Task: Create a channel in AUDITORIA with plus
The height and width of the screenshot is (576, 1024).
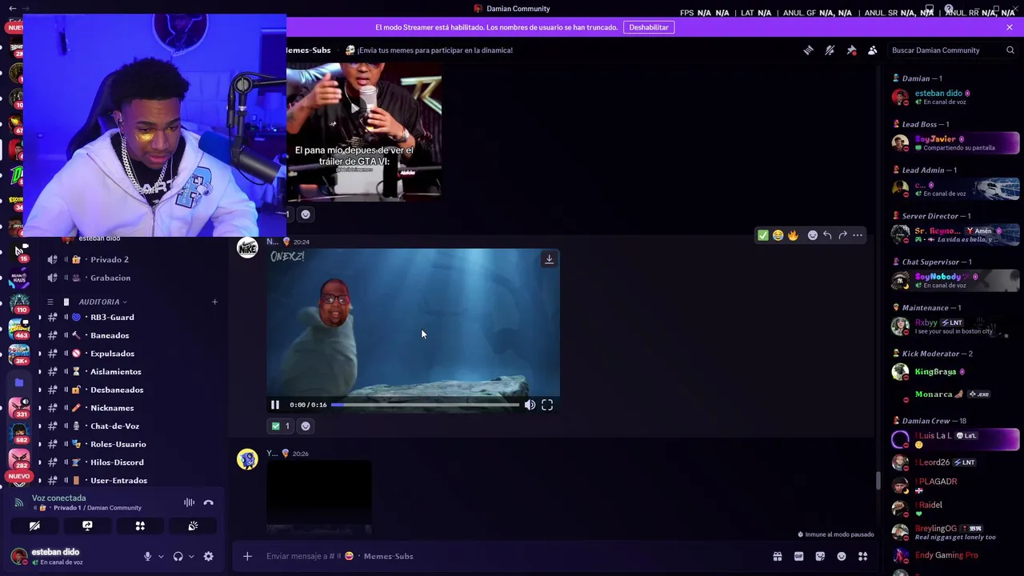Action: pyautogui.click(x=214, y=302)
